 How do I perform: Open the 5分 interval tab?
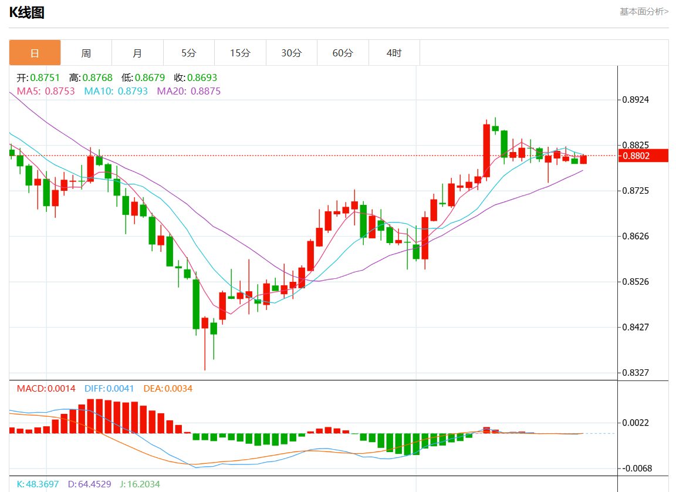click(x=189, y=53)
